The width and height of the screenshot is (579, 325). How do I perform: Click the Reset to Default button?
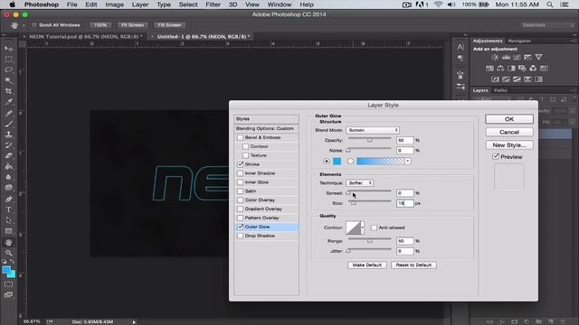[x=413, y=265]
